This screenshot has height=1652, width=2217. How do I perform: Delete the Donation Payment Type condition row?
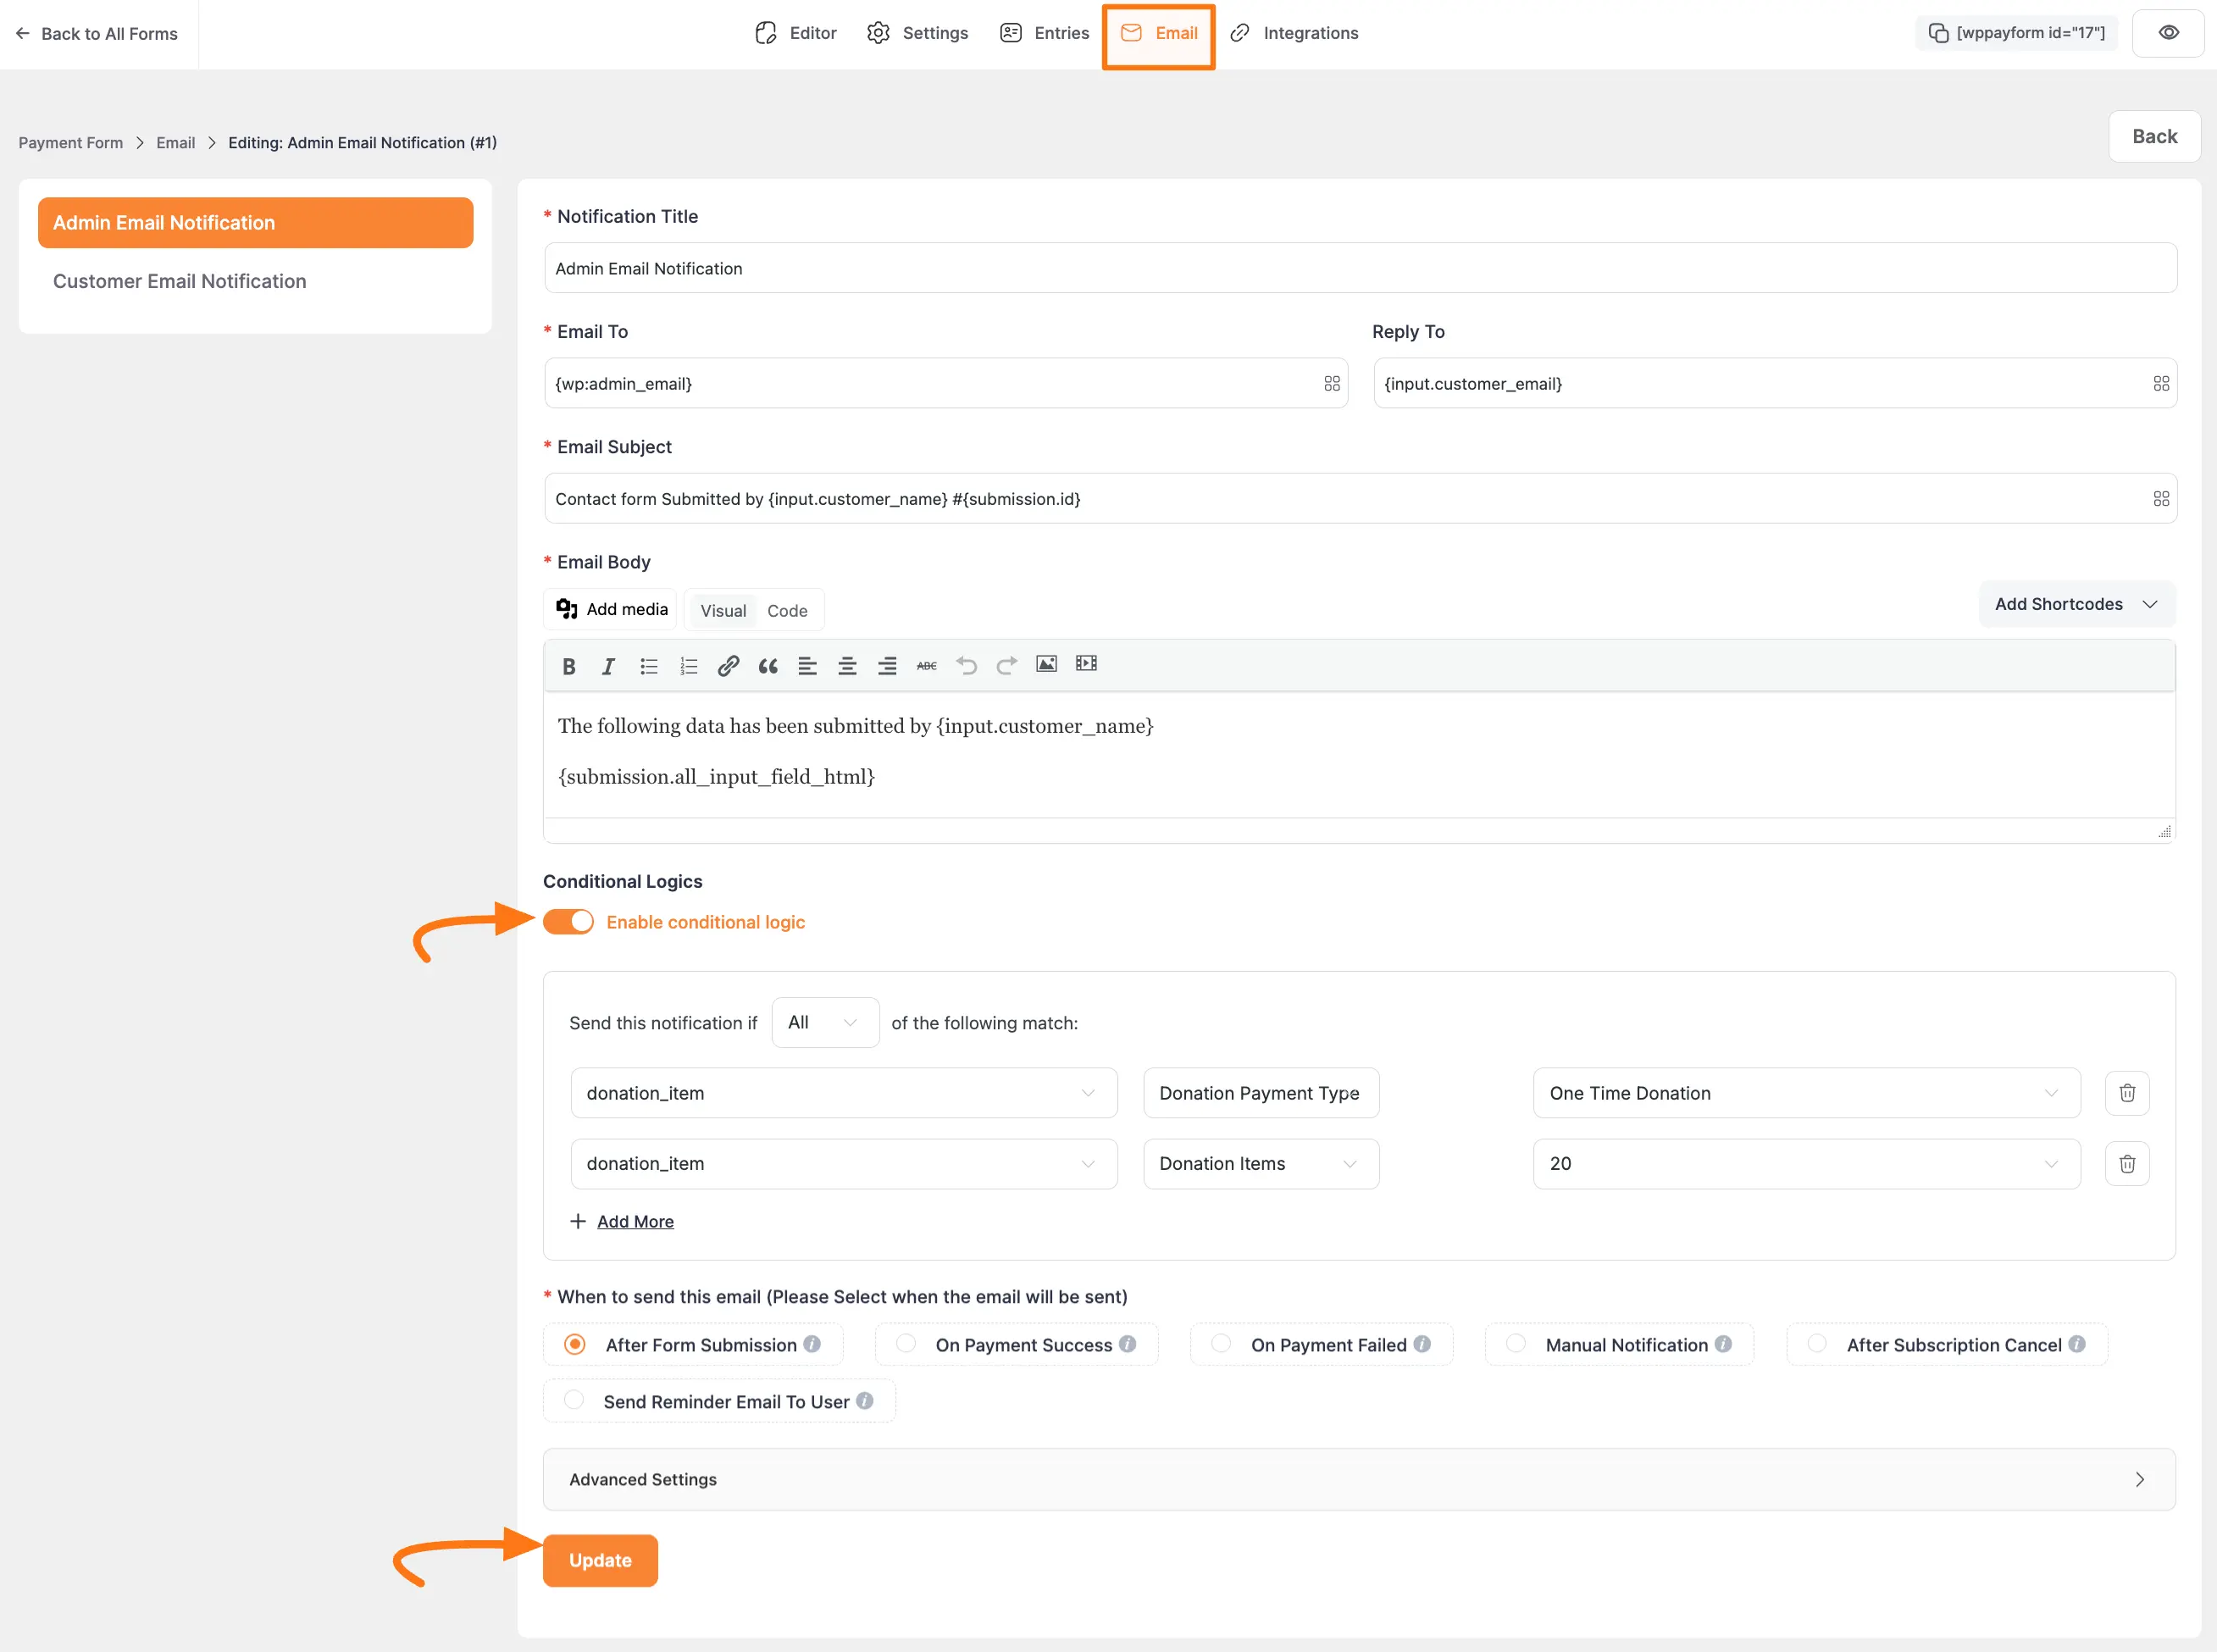2127,1093
